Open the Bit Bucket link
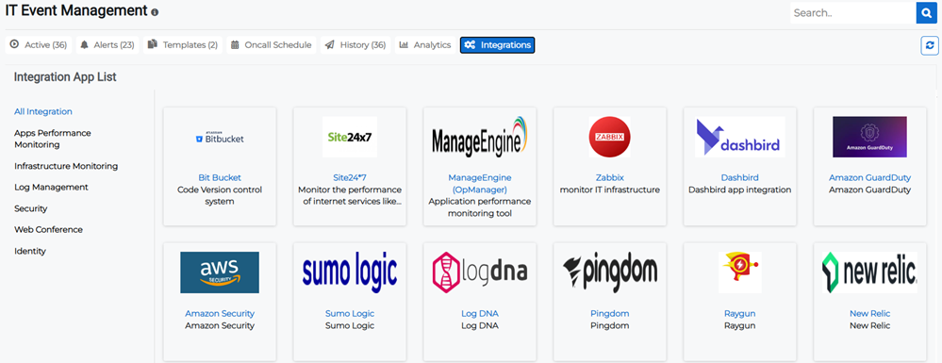Image resolution: width=942 pixels, height=363 pixels. (x=220, y=178)
